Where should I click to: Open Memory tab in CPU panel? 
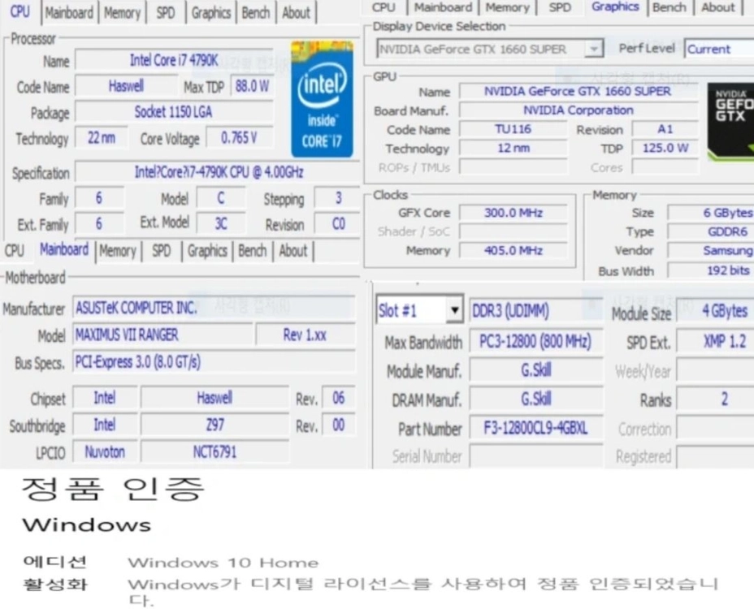(x=122, y=12)
